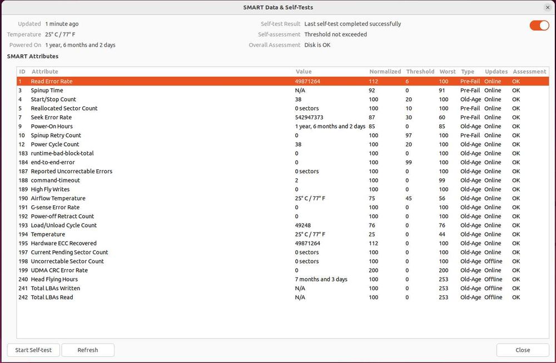Viewport: 556px width, 363px height.
Task: Select the Power-On Hours row
Action: (x=282, y=127)
